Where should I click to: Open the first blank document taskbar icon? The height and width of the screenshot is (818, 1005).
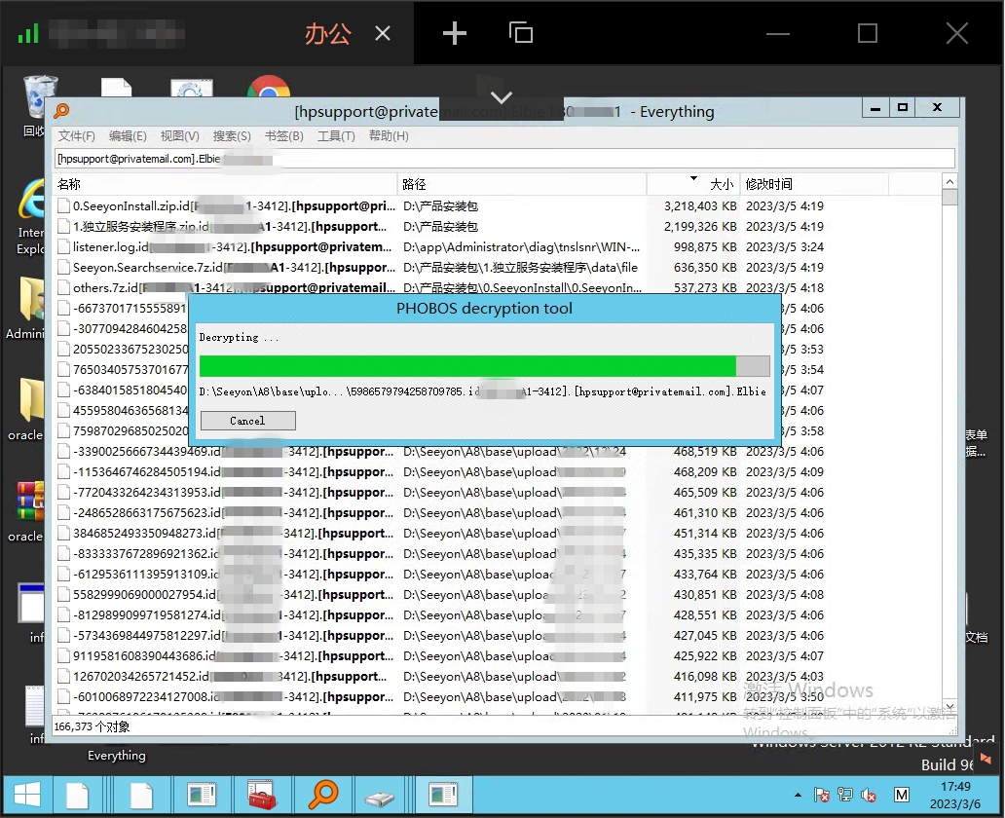click(x=78, y=796)
